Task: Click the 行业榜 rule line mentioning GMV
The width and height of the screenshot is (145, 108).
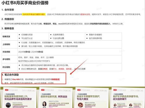Action: click(53, 43)
